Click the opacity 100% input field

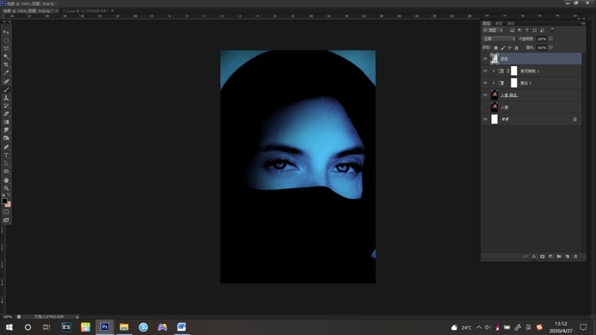pyautogui.click(x=542, y=39)
